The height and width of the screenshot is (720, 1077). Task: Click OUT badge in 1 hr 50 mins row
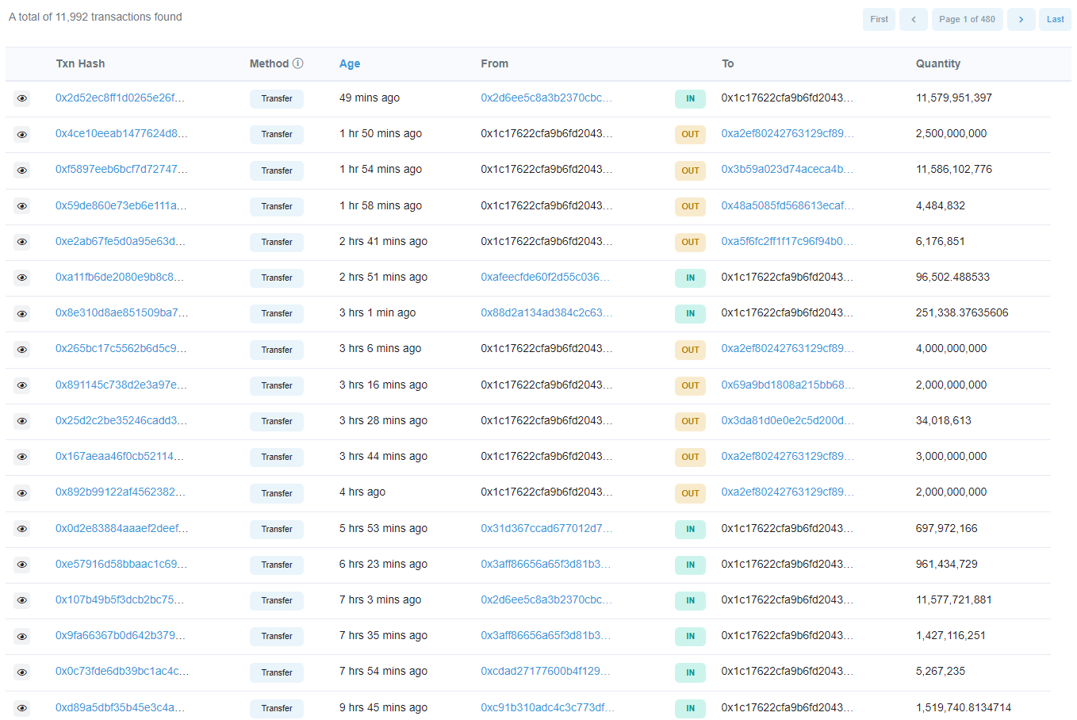point(690,134)
